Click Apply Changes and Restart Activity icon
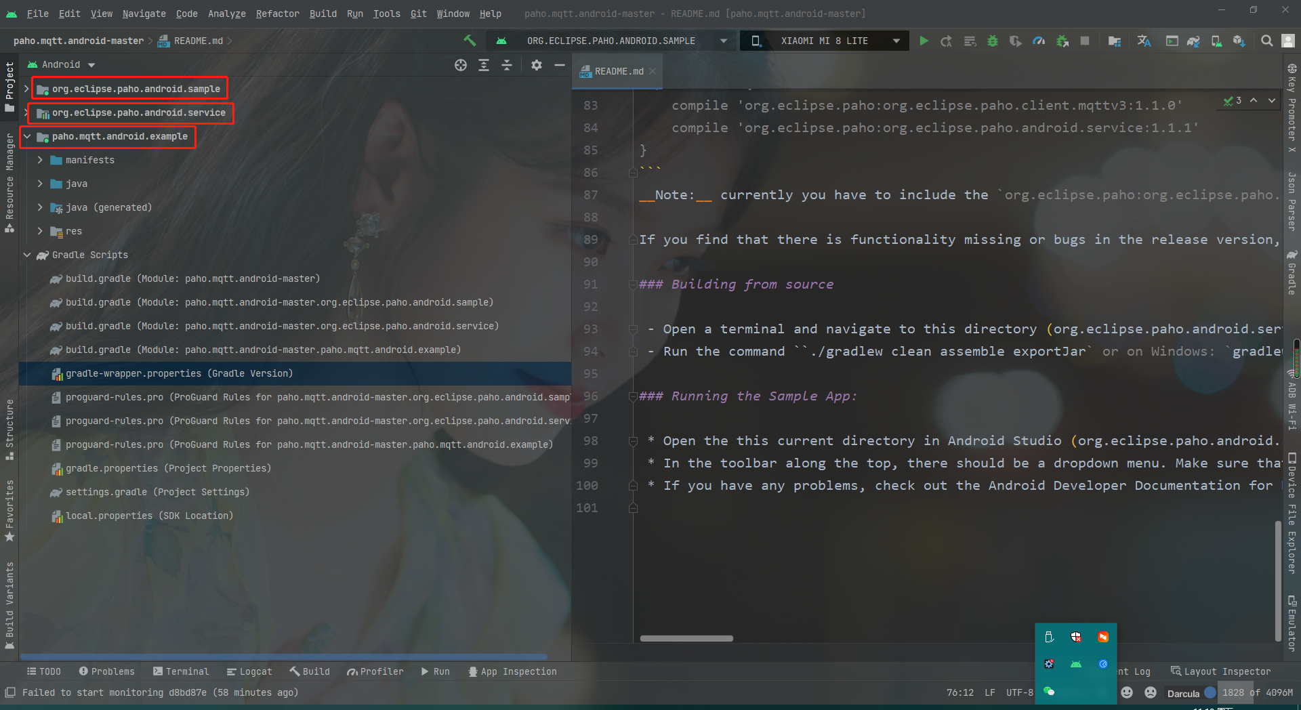Image resolution: width=1301 pixels, height=710 pixels. point(947,41)
